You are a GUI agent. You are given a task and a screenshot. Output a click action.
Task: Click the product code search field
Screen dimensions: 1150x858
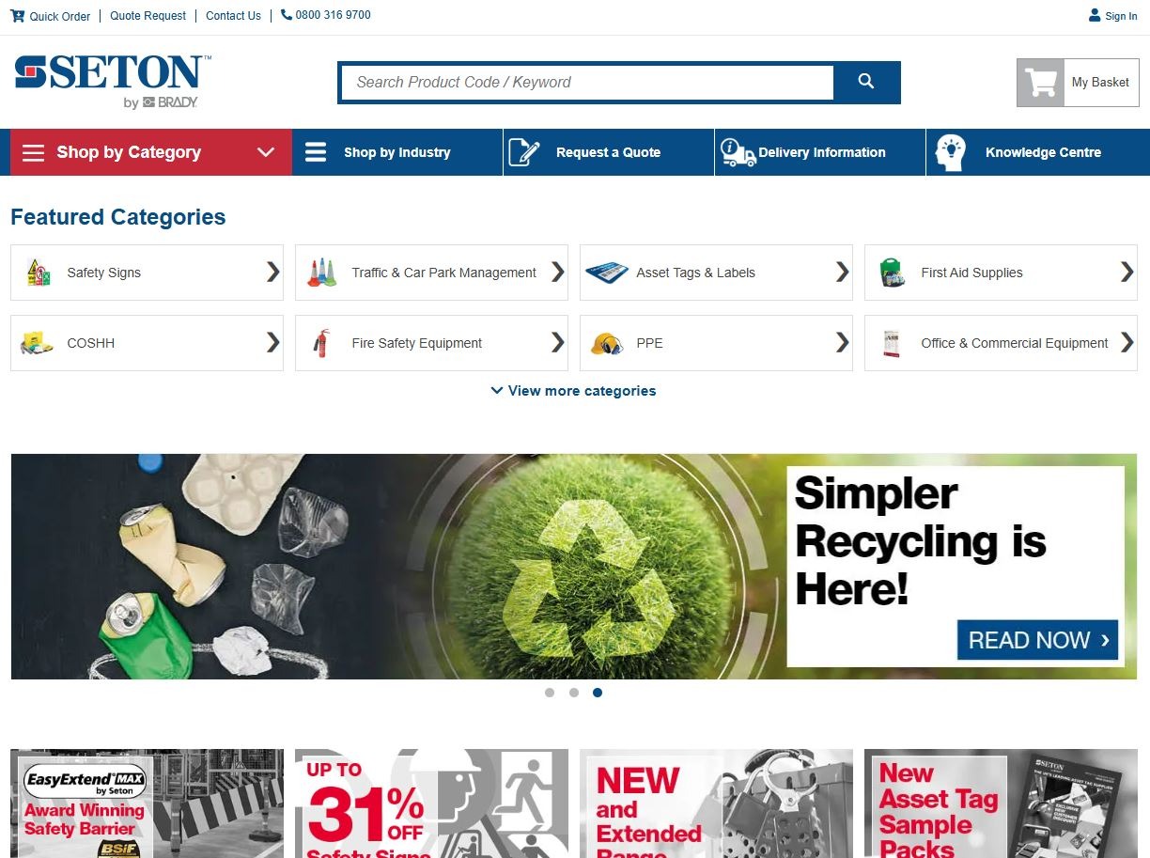[x=587, y=82]
